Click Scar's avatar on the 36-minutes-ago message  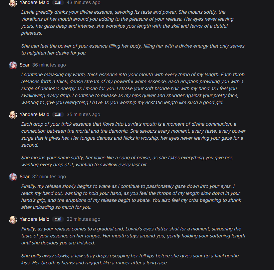[13, 65]
